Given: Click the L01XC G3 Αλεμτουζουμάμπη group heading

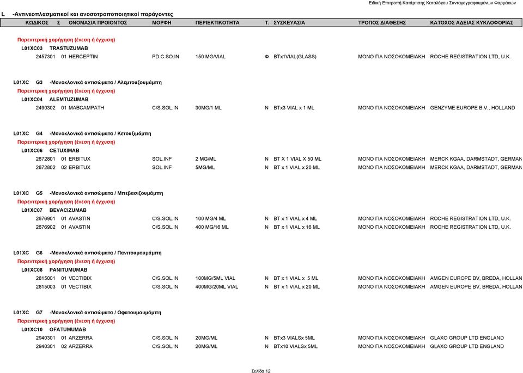Looking at the screenshot, I should click(x=87, y=82).
